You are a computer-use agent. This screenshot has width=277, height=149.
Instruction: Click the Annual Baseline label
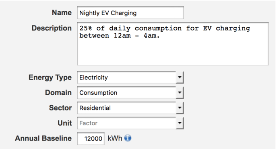[43, 138]
